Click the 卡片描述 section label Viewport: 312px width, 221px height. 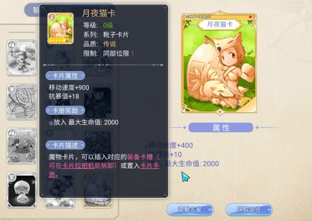pyautogui.click(x=65, y=145)
